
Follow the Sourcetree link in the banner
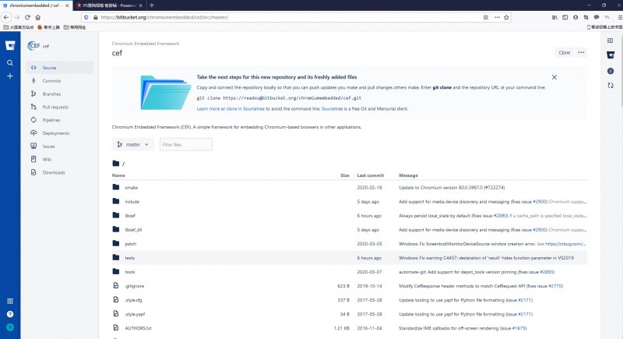(x=311, y=109)
